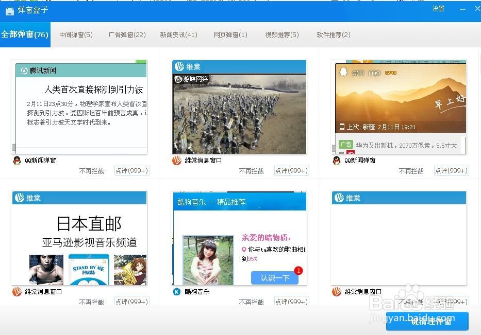Click 点评(999+) under the battlefield 维棠 card
The image size is (481, 335).
291,170
